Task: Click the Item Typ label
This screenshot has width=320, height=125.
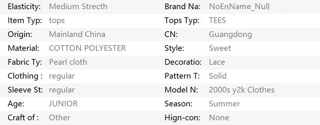Action: tap(25, 21)
